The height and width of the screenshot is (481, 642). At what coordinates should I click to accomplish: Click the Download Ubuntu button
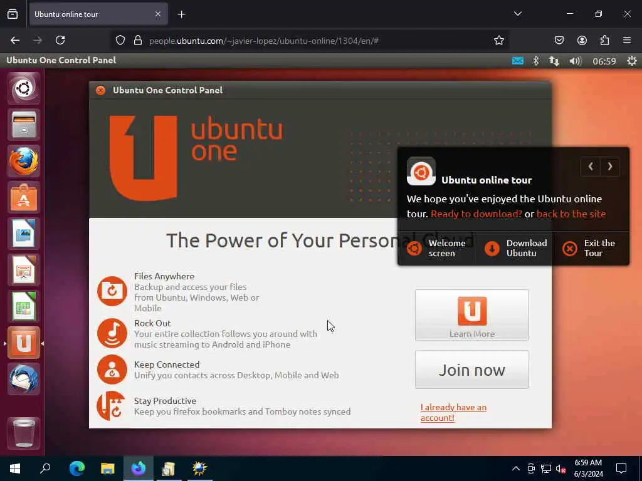[x=514, y=248]
